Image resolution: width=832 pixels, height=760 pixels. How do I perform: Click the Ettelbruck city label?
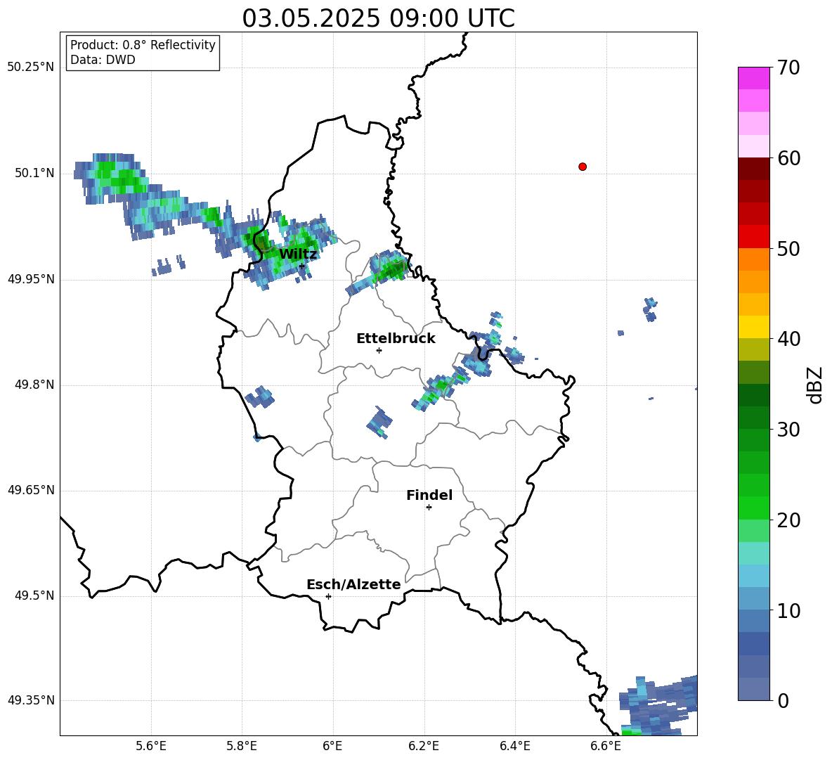(x=396, y=339)
